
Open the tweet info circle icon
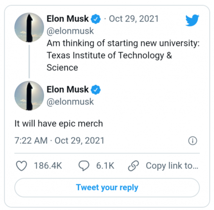coord(192,141)
